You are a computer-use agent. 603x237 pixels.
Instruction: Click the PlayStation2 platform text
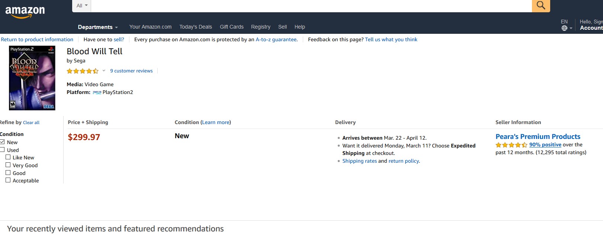[118, 92]
